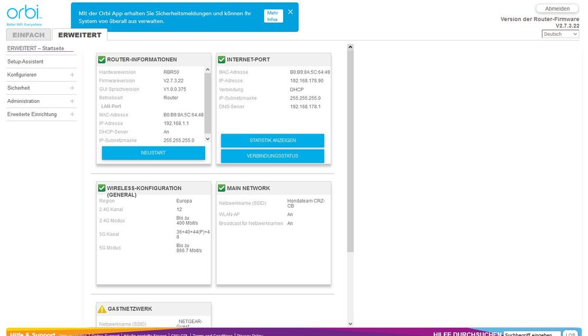
Task: Click the Main Network green check icon
Action: tap(222, 188)
